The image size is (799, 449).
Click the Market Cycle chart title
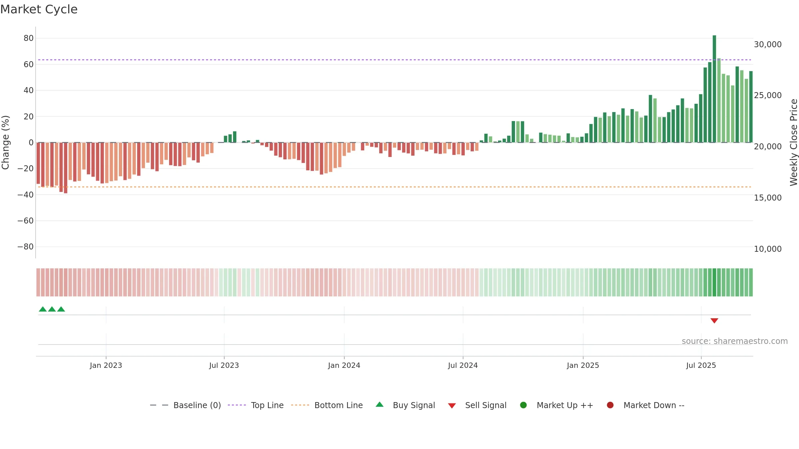click(x=39, y=9)
